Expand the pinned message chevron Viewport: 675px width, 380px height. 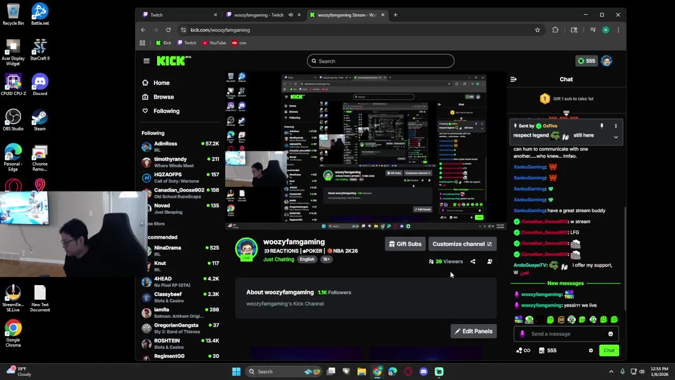(x=615, y=137)
